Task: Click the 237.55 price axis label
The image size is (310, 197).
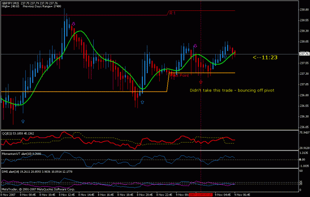Action: click(304, 63)
